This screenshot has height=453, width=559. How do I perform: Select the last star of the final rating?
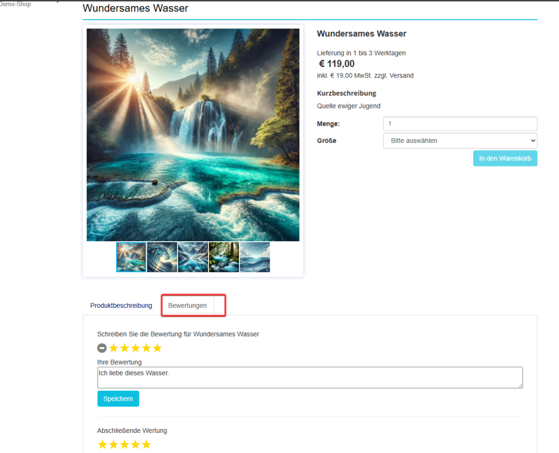(x=146, y=444)
